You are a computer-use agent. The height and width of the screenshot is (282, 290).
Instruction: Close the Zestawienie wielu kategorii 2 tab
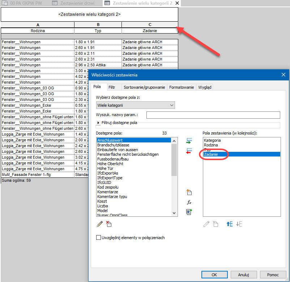coord(176,3)
